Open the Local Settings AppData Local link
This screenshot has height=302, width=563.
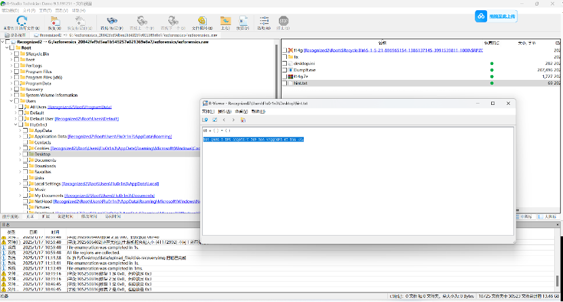coord(111,184)
